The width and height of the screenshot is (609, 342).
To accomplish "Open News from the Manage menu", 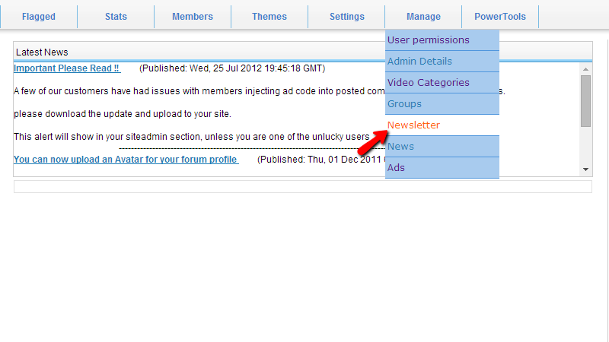I will tap(442, 147).
